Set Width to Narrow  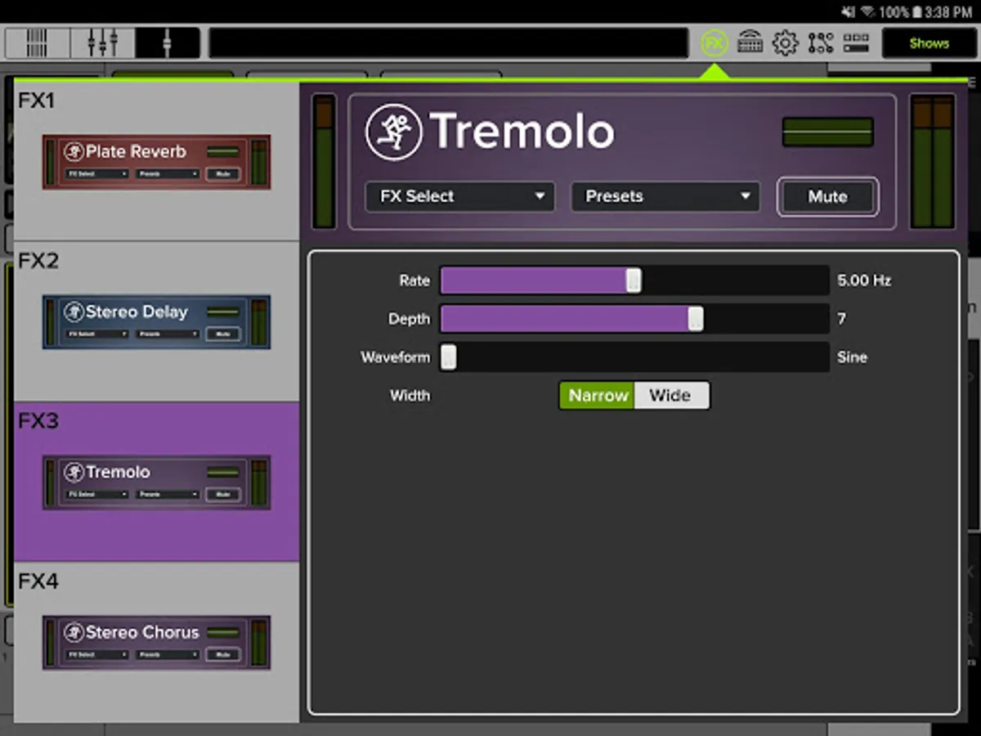(598, 396)
